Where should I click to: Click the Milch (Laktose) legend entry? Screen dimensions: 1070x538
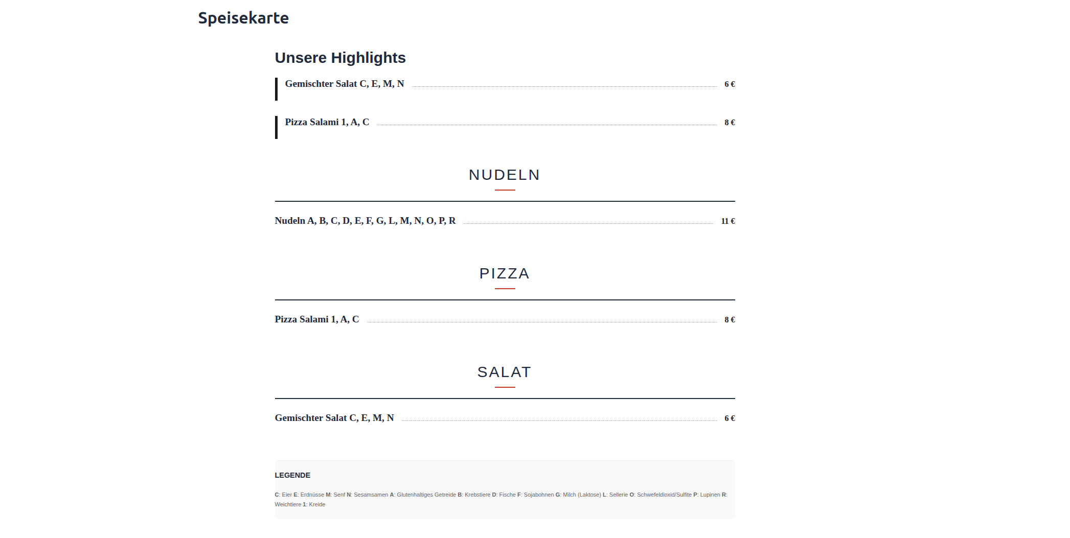[581, 495]
